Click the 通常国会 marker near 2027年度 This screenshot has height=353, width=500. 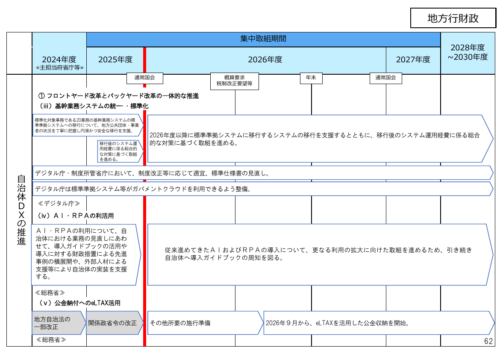click(386, 78)
